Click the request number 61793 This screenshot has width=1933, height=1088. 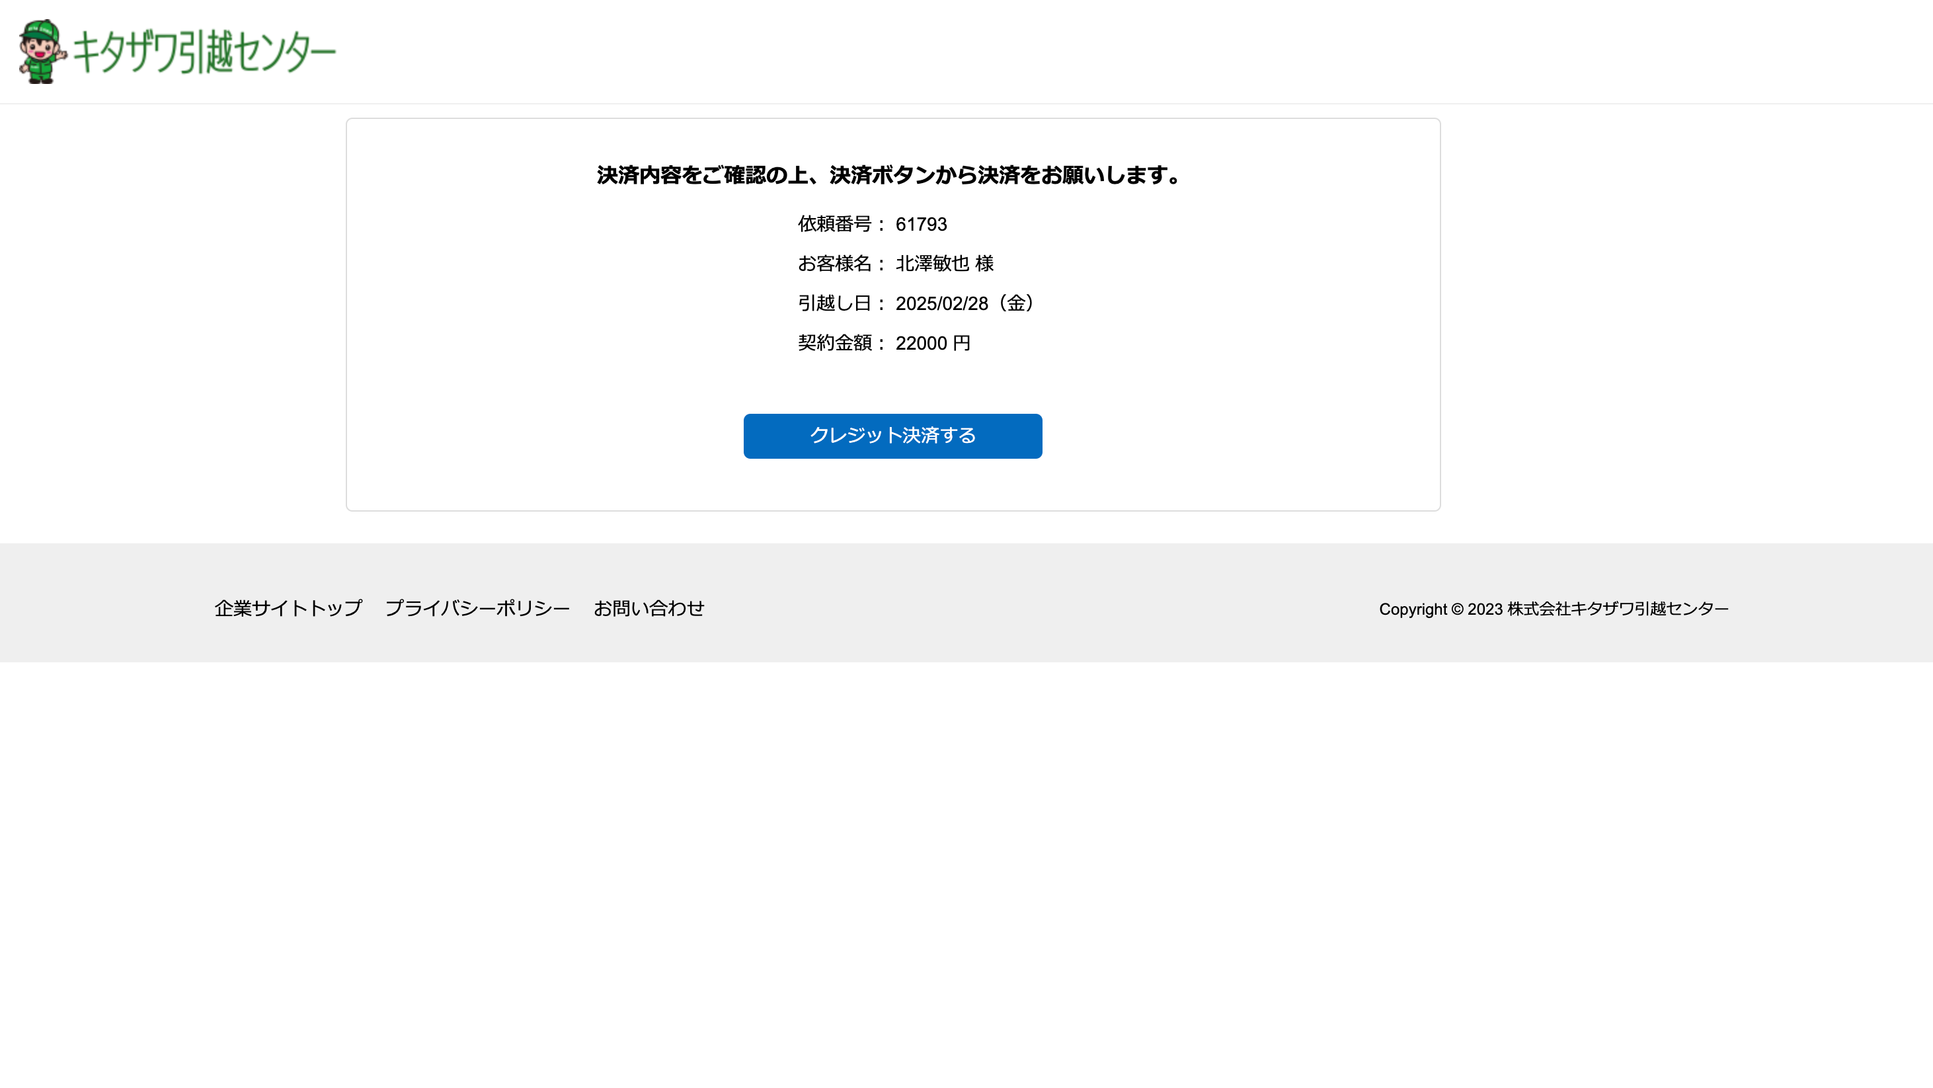point(921,224)
